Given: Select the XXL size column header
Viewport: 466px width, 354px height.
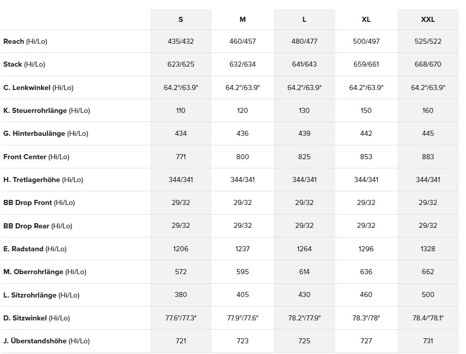Looking at the screenshot, I should coord(428,20).
